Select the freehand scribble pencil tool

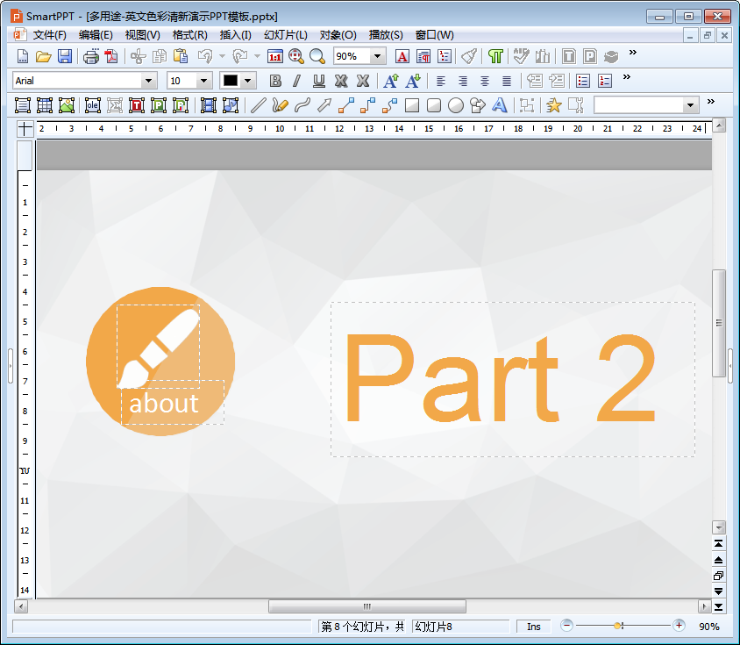pyautogui.click(x=281, y=105)
